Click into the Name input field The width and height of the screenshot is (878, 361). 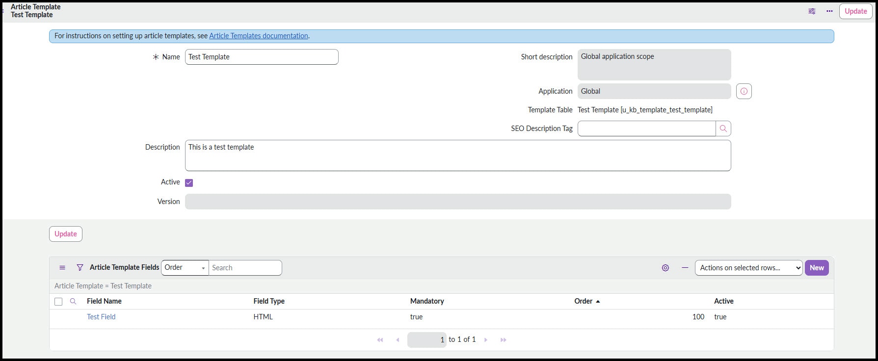(262, 57)
